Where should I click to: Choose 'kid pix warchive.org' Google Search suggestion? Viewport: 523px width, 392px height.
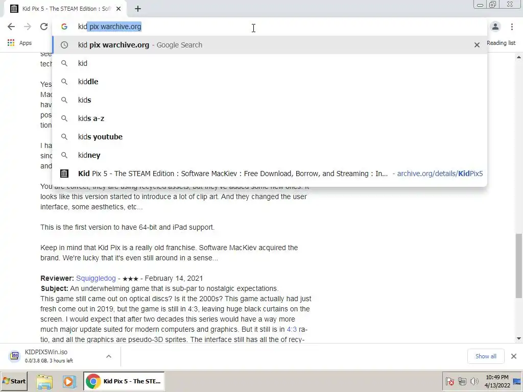[x=270, y=45]
